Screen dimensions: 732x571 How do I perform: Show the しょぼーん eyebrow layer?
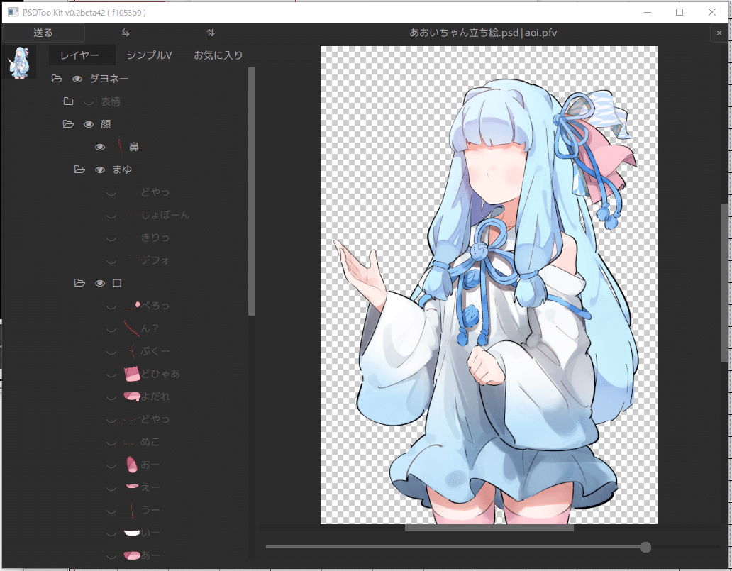(111, 215)
